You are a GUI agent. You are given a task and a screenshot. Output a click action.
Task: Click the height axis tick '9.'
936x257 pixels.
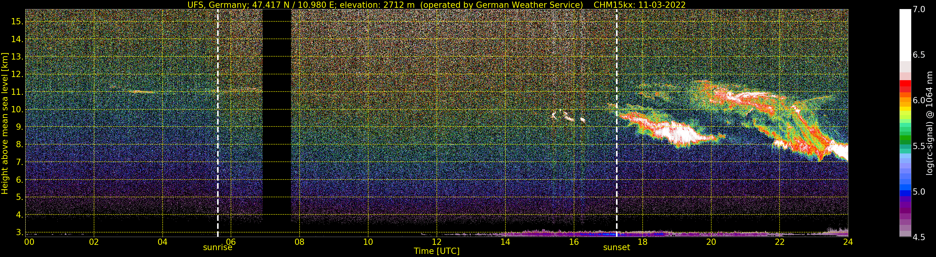[x=19, y=127]
